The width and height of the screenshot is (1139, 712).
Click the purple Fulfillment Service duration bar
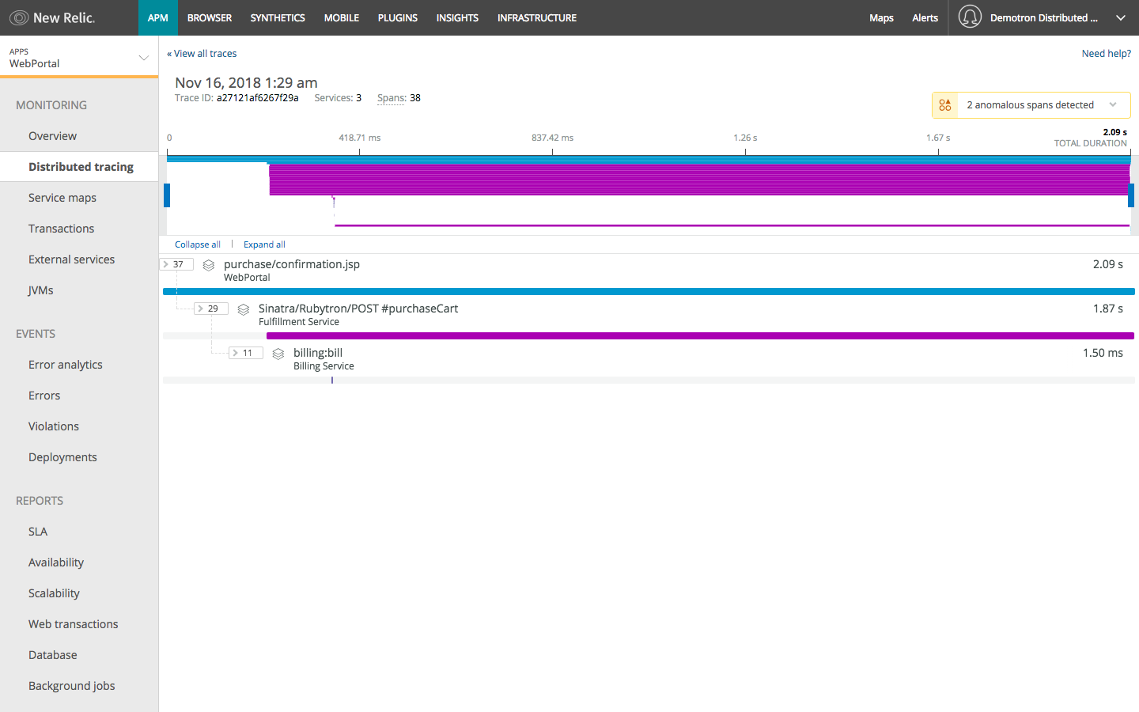click(x=700, y=336)
